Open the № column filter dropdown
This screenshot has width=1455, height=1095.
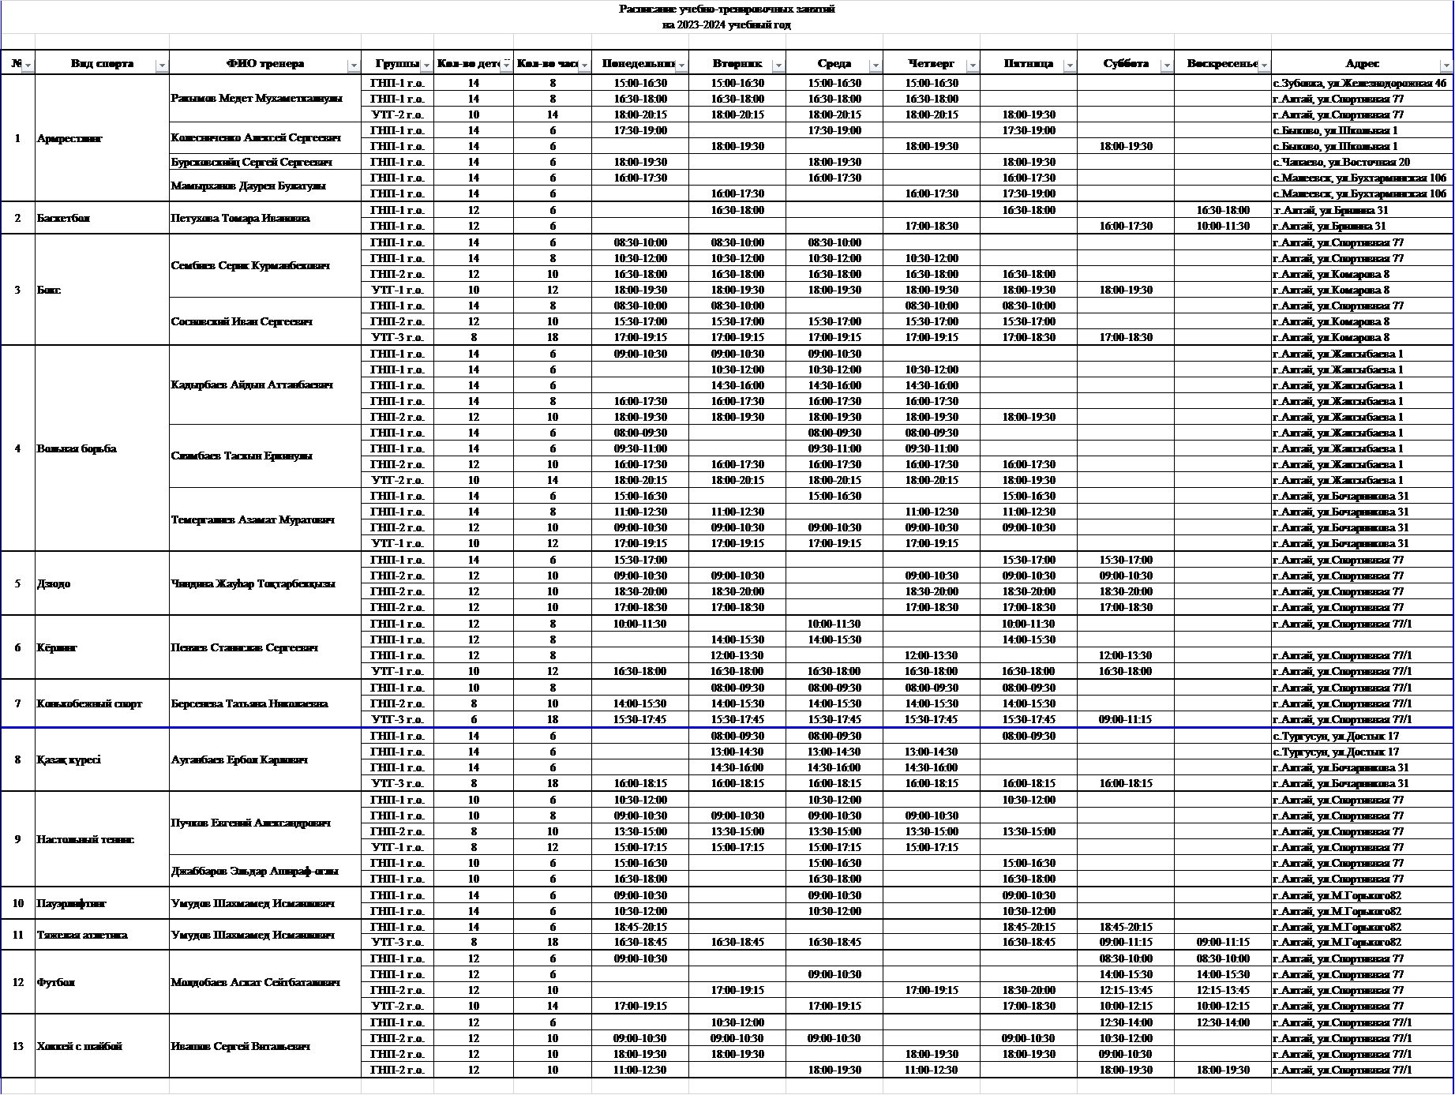click(x=28, y=66)
